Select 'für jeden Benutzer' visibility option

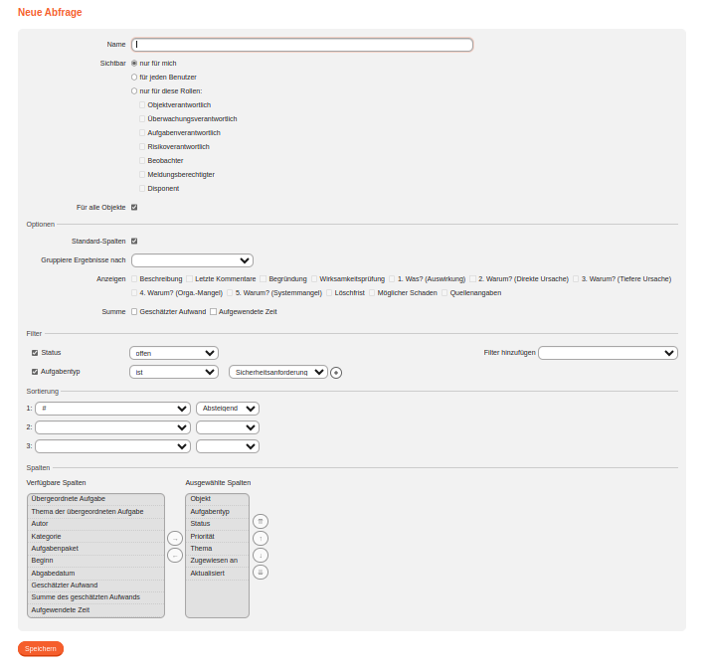(x=134, y=77)
